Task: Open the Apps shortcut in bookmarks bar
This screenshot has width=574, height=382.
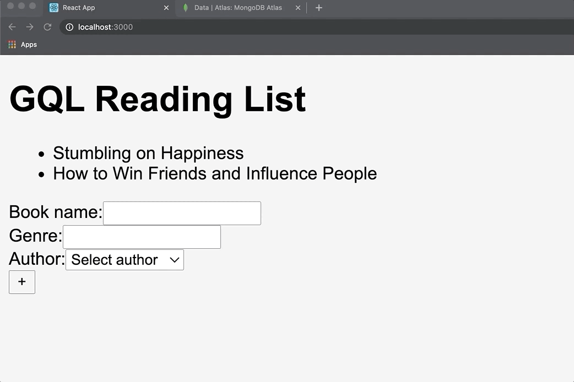Action: [23, 45]
